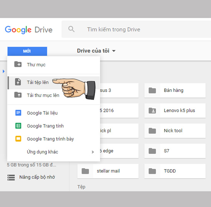Click the stellar mail folder icon
Screen dimensions: 211x207
[85, 171]
